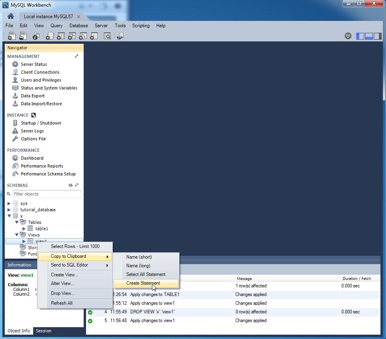Image resolution: width=386 pixels, height=339 pixels.
Task: Collapse the Views node
Action: coord(17,235)
